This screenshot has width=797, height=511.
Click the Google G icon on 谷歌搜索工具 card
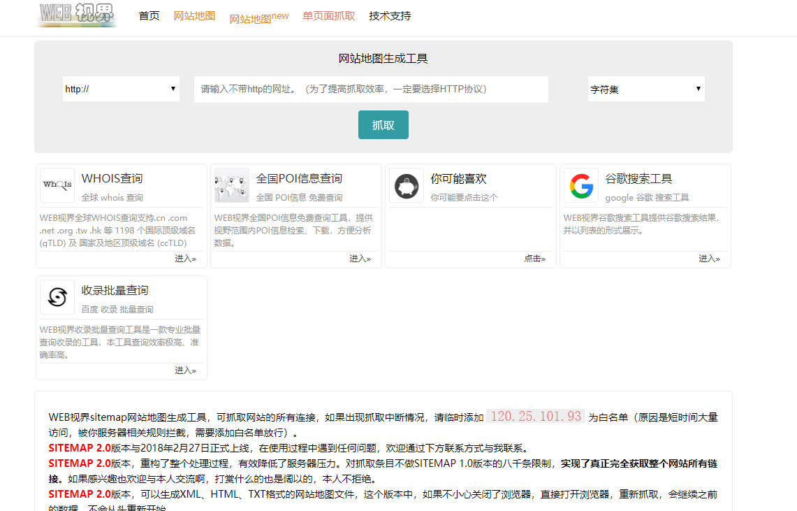pyautogui.click(x=580, y=185)
